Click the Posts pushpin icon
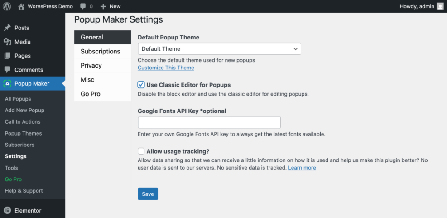Viewport: 447px width, 218px height. (7, 28)
